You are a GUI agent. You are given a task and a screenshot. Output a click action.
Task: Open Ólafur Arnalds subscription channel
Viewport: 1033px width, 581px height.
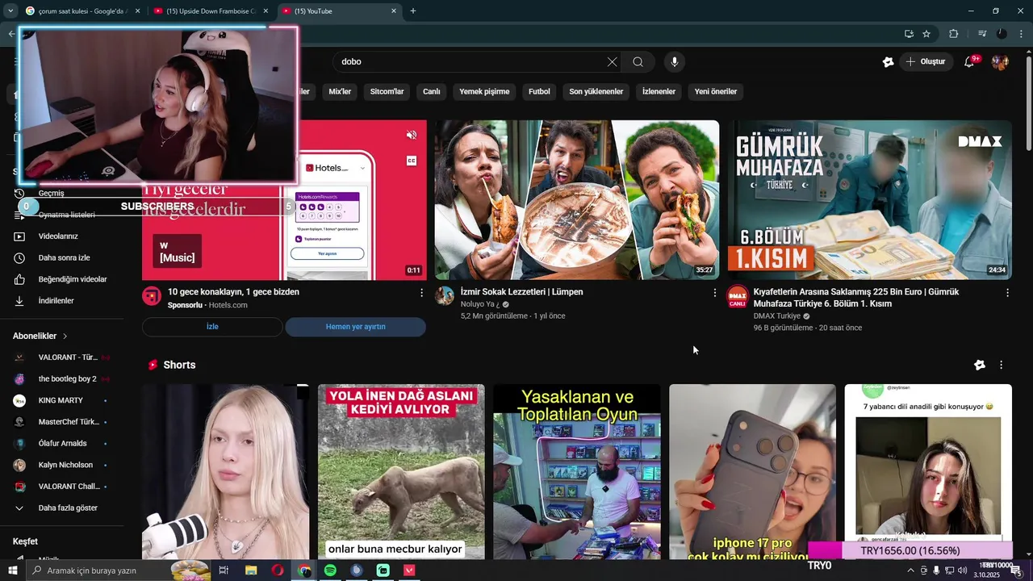click(61, 444)
